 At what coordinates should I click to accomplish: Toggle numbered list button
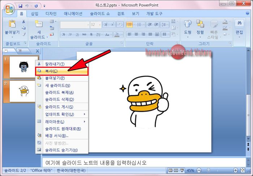[x=139, y=25]
